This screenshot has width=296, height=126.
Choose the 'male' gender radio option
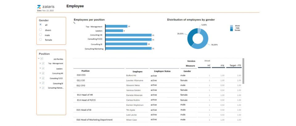[x=40, y=35]
